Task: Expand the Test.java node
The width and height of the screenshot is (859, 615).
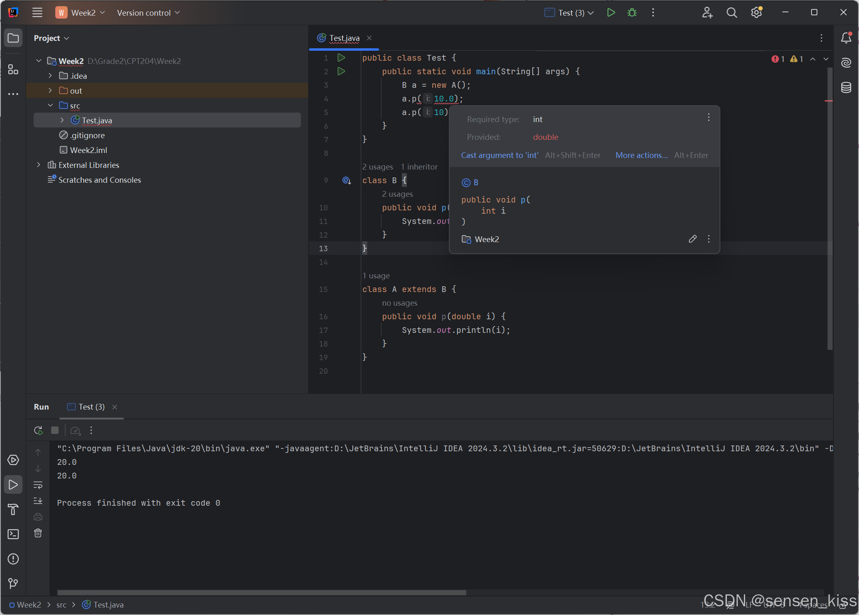Action: [x=62, y=120]
